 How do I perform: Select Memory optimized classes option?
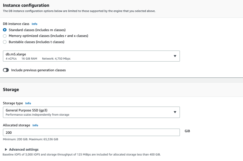point(5,36)
